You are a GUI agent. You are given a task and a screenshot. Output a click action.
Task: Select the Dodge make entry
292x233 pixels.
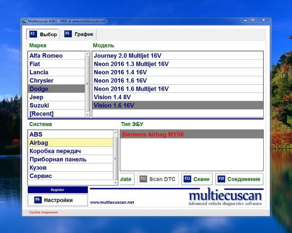[56, 89]
